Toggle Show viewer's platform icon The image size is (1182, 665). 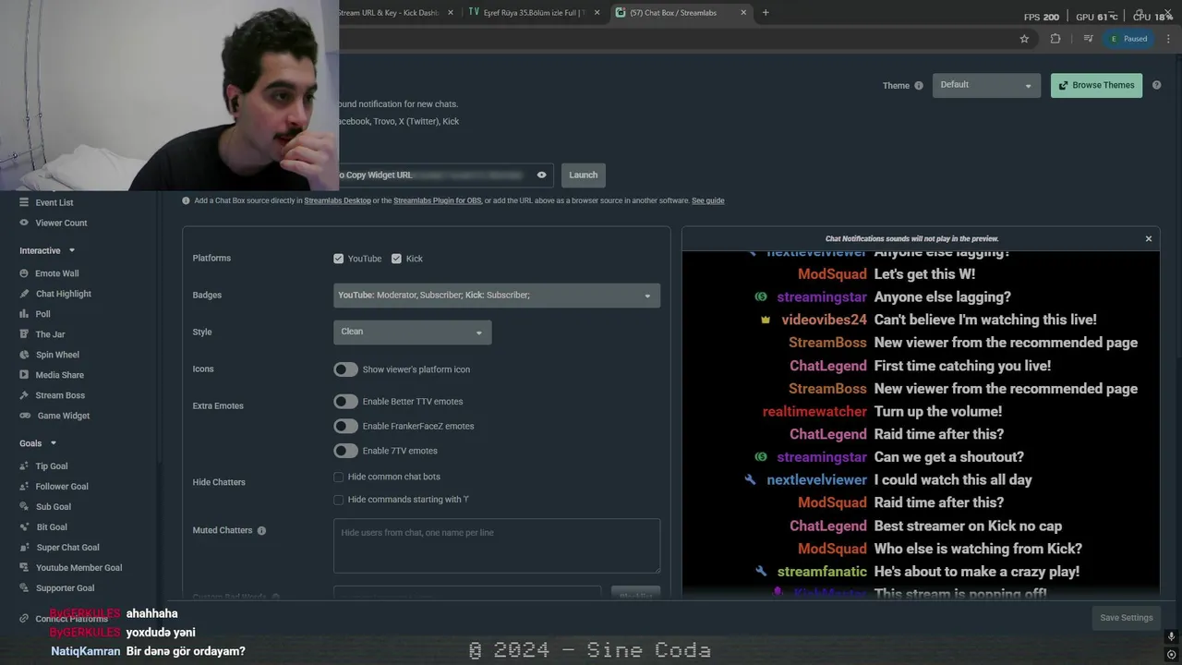tap(345, 369)
